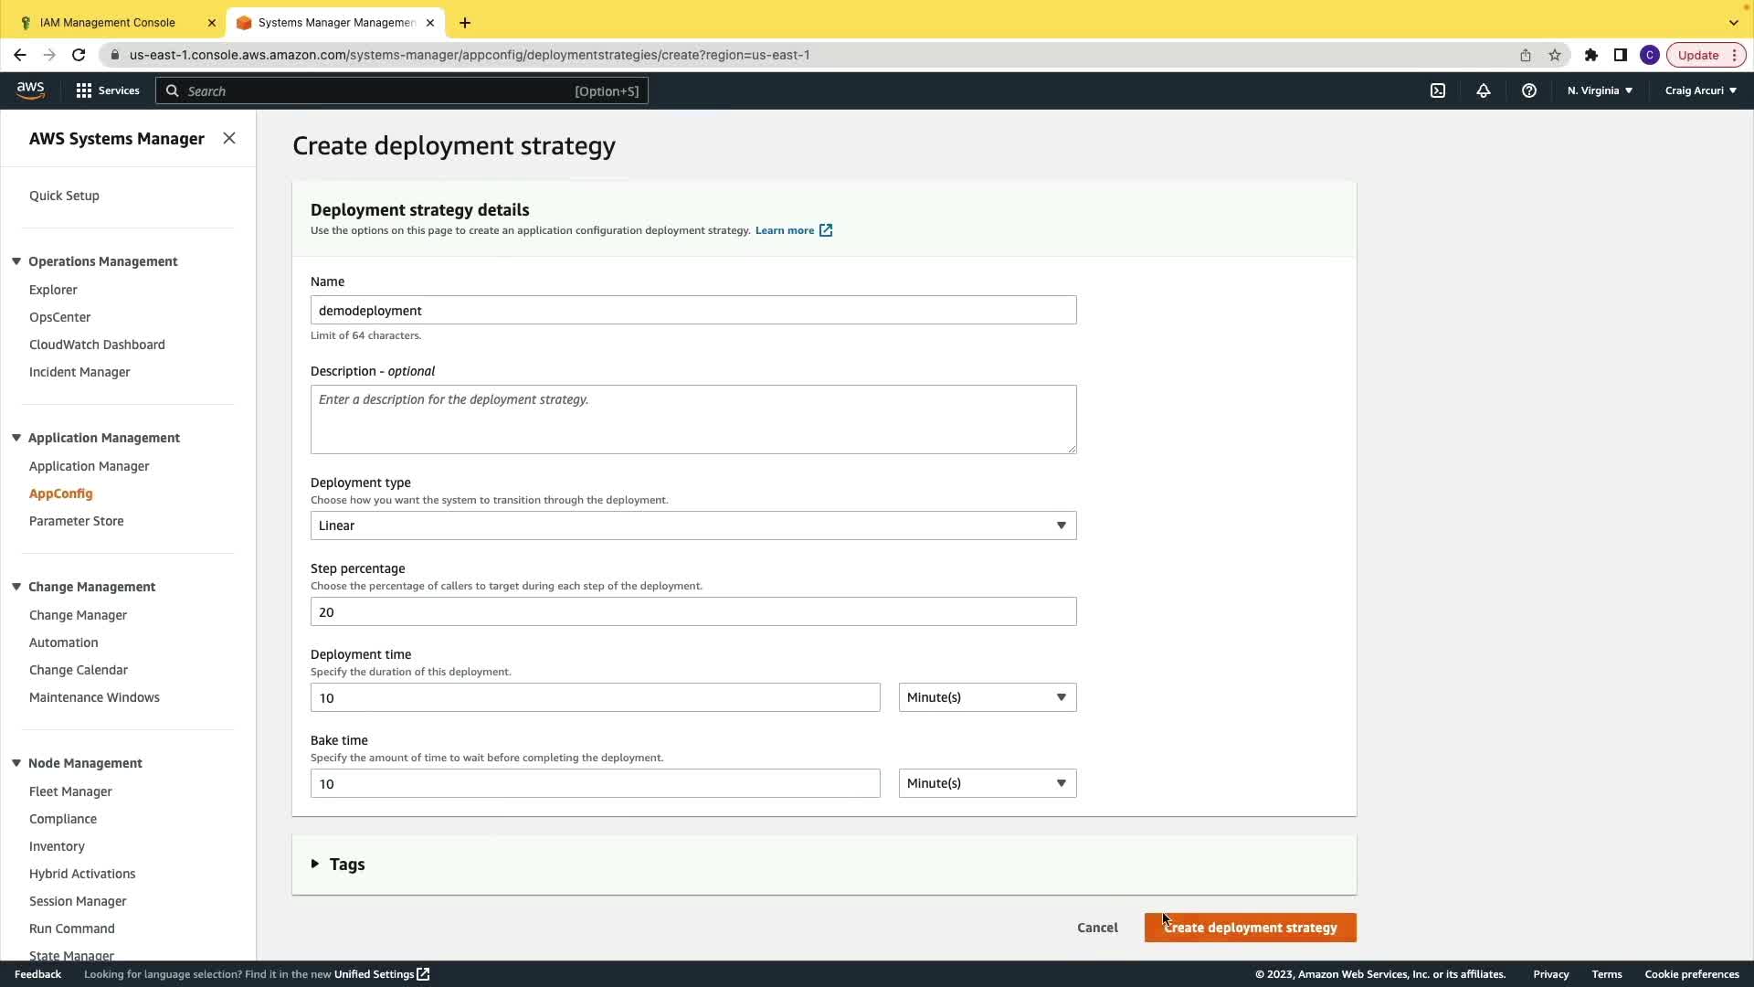Switch to IAM Management Console tab
Screen dimensions: 1754x987
(x=108, y=22)
